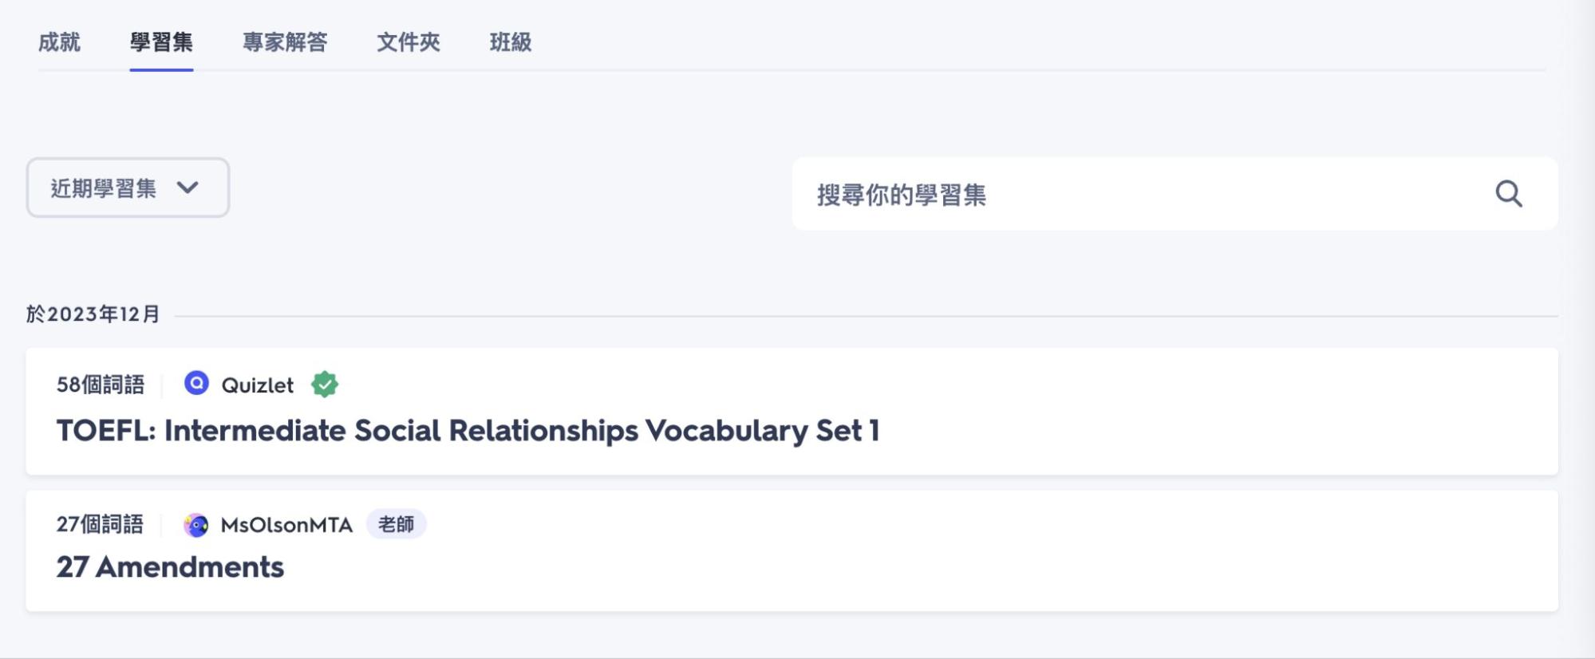Click the 58個詞語 term count label
The width and height of the screenshot is (1595, 659).
[x=102, y=385]
